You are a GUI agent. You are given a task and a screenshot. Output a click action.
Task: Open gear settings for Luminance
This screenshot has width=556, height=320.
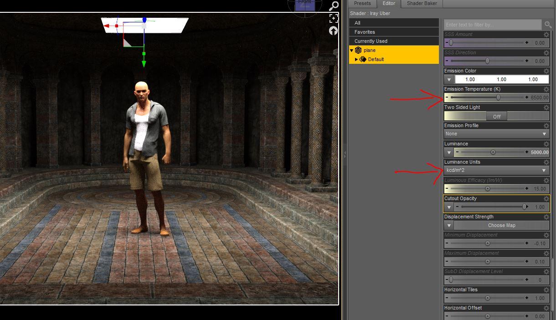546,144
